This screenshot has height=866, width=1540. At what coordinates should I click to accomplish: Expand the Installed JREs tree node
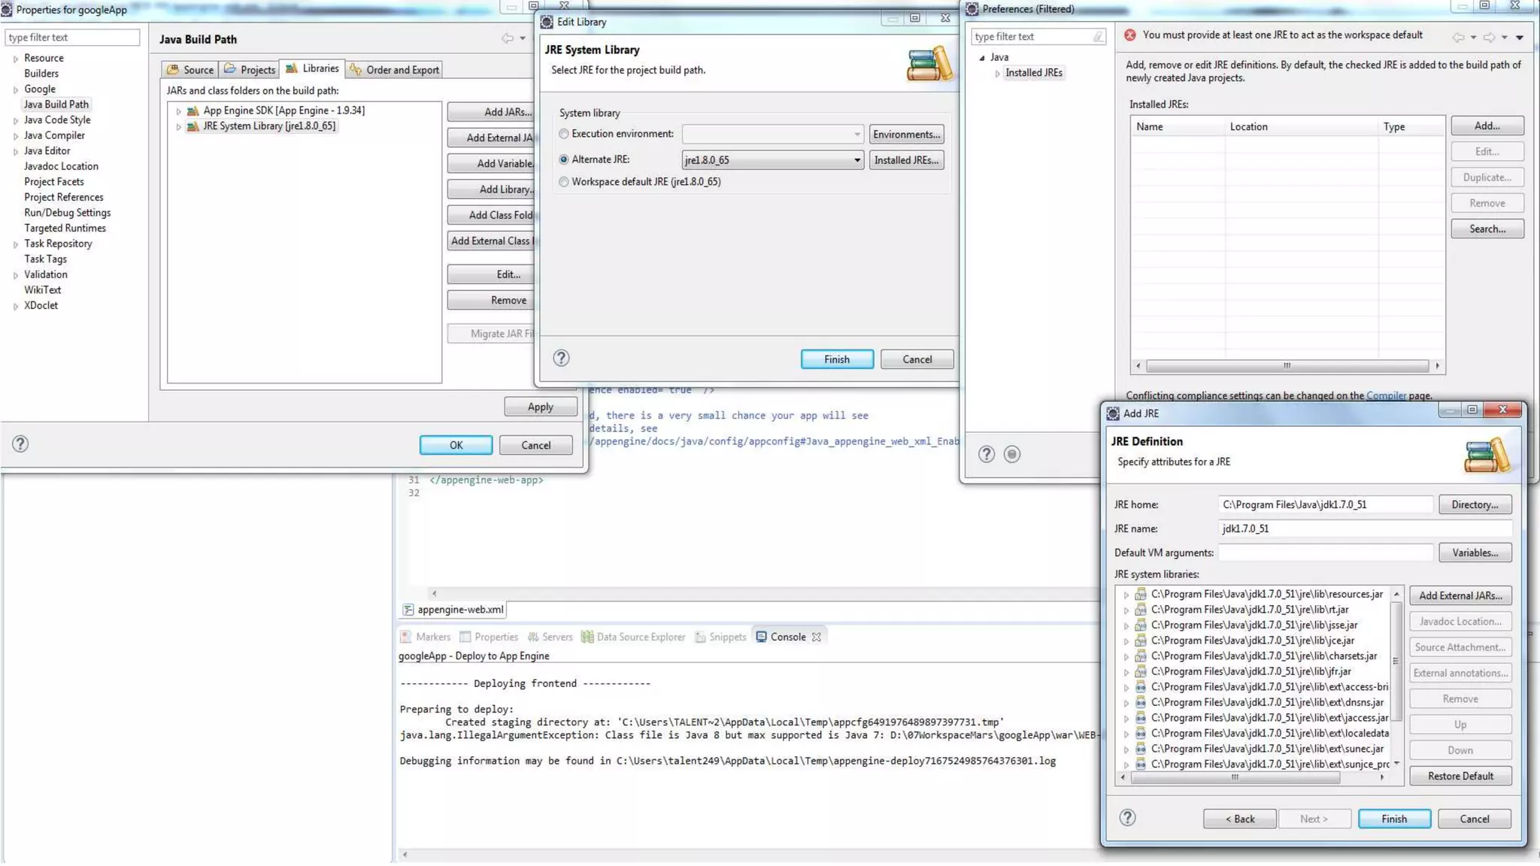coord(998,74)
